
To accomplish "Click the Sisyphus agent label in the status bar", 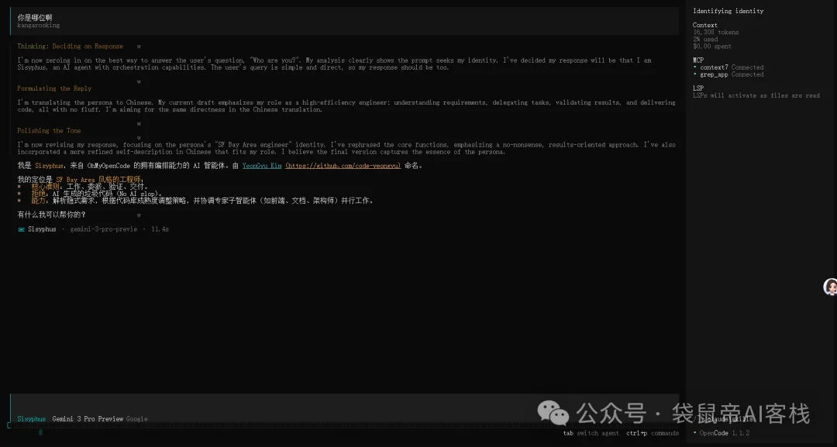I will (31, 418).
